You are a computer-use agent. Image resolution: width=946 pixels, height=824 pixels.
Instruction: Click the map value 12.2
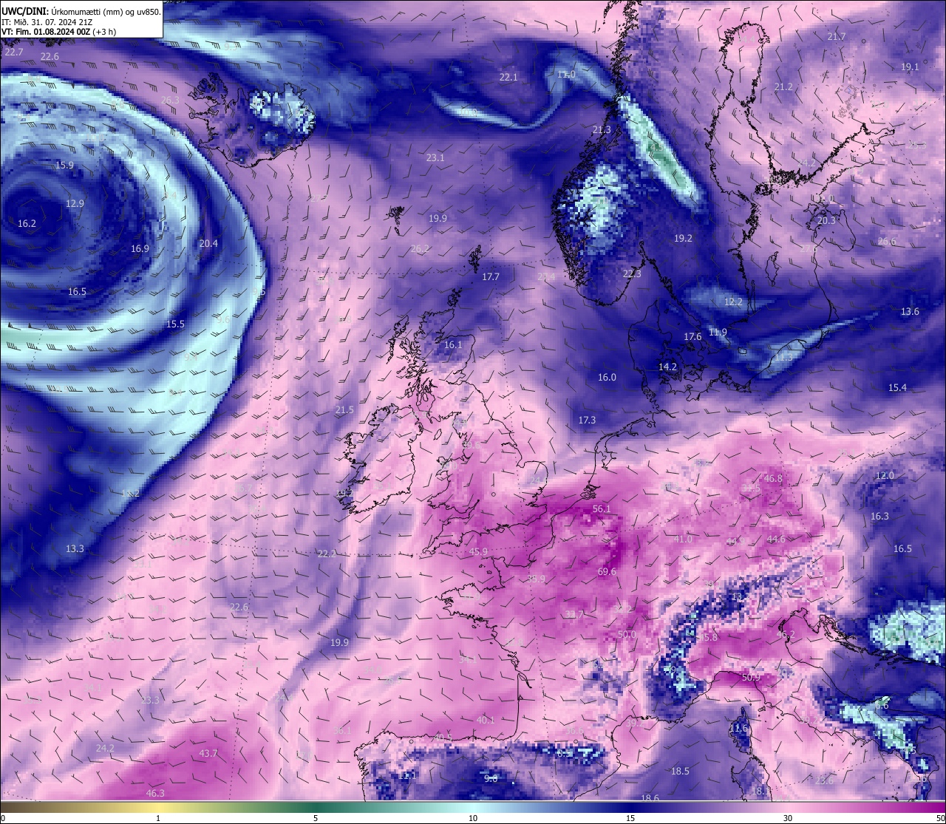(x=733, y=302)
